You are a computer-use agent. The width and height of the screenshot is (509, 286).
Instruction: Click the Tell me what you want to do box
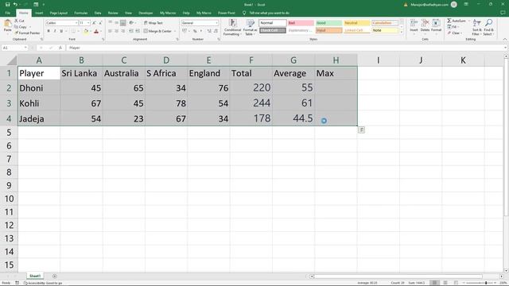(266, 13)
